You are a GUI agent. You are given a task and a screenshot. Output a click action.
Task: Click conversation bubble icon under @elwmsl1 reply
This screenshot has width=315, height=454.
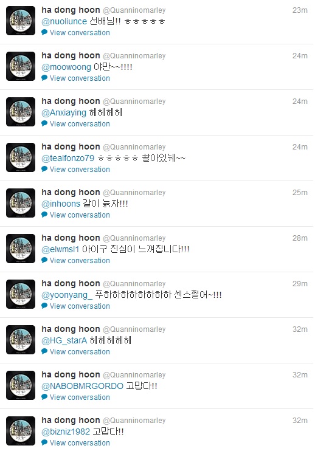pyautogui.click(x=44, y=260)
